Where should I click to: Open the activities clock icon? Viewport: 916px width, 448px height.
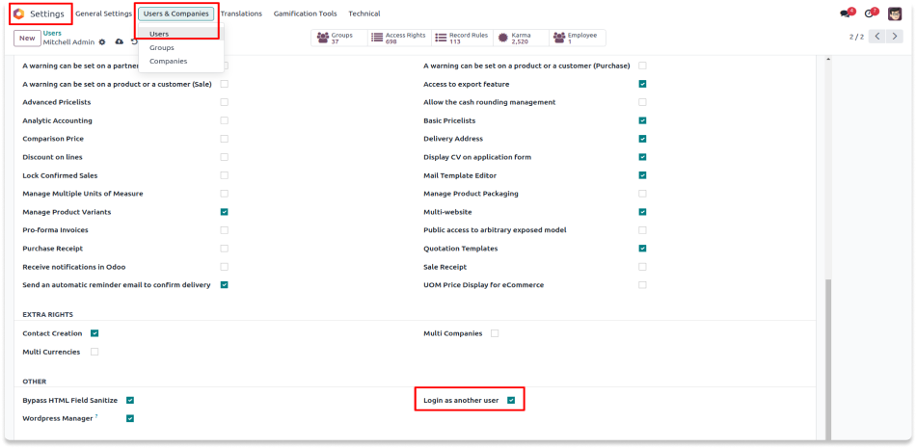point(870,13)
